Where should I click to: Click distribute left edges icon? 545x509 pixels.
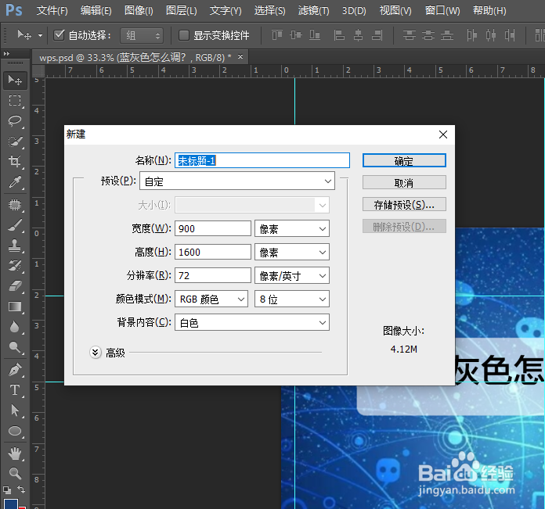471,35
